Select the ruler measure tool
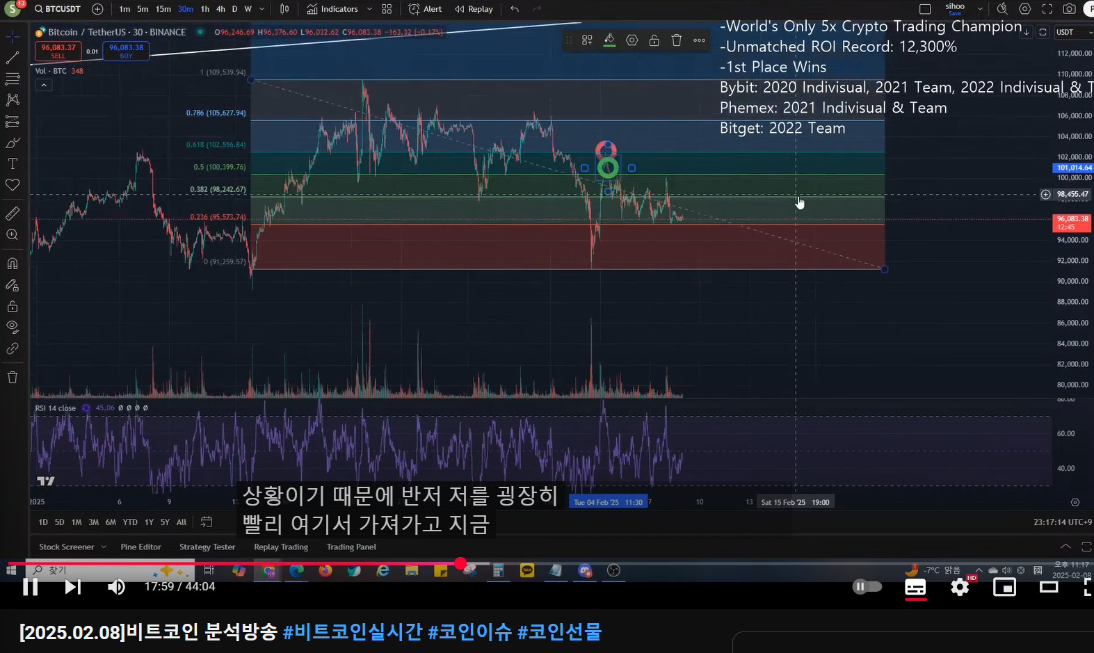Image resolution: width=1094 pixels, height=653 pixels. pos(13,213)
